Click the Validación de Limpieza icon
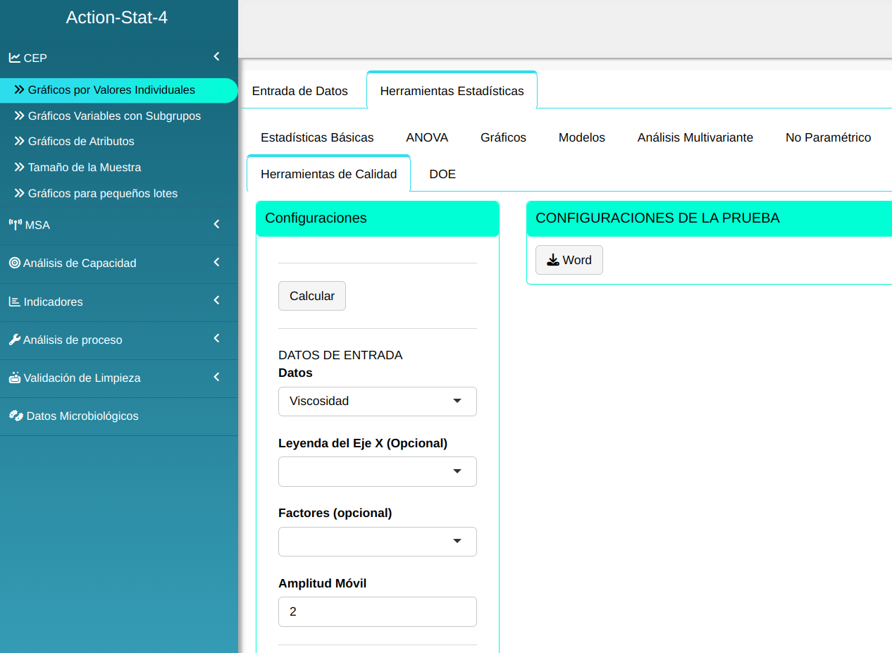The width and height of the screenshot is (892, 653). click(x=14, y=378)
